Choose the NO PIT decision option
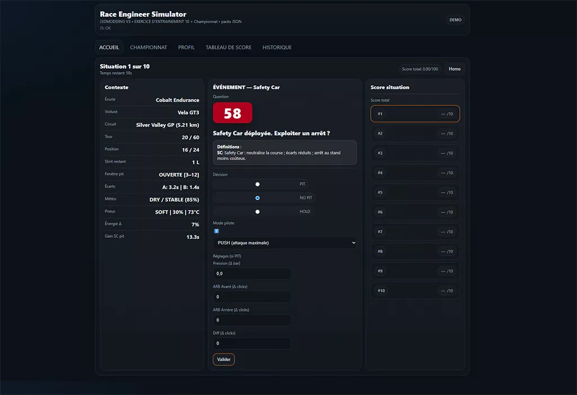Screen dimensions: 577x395 point(258,198)
